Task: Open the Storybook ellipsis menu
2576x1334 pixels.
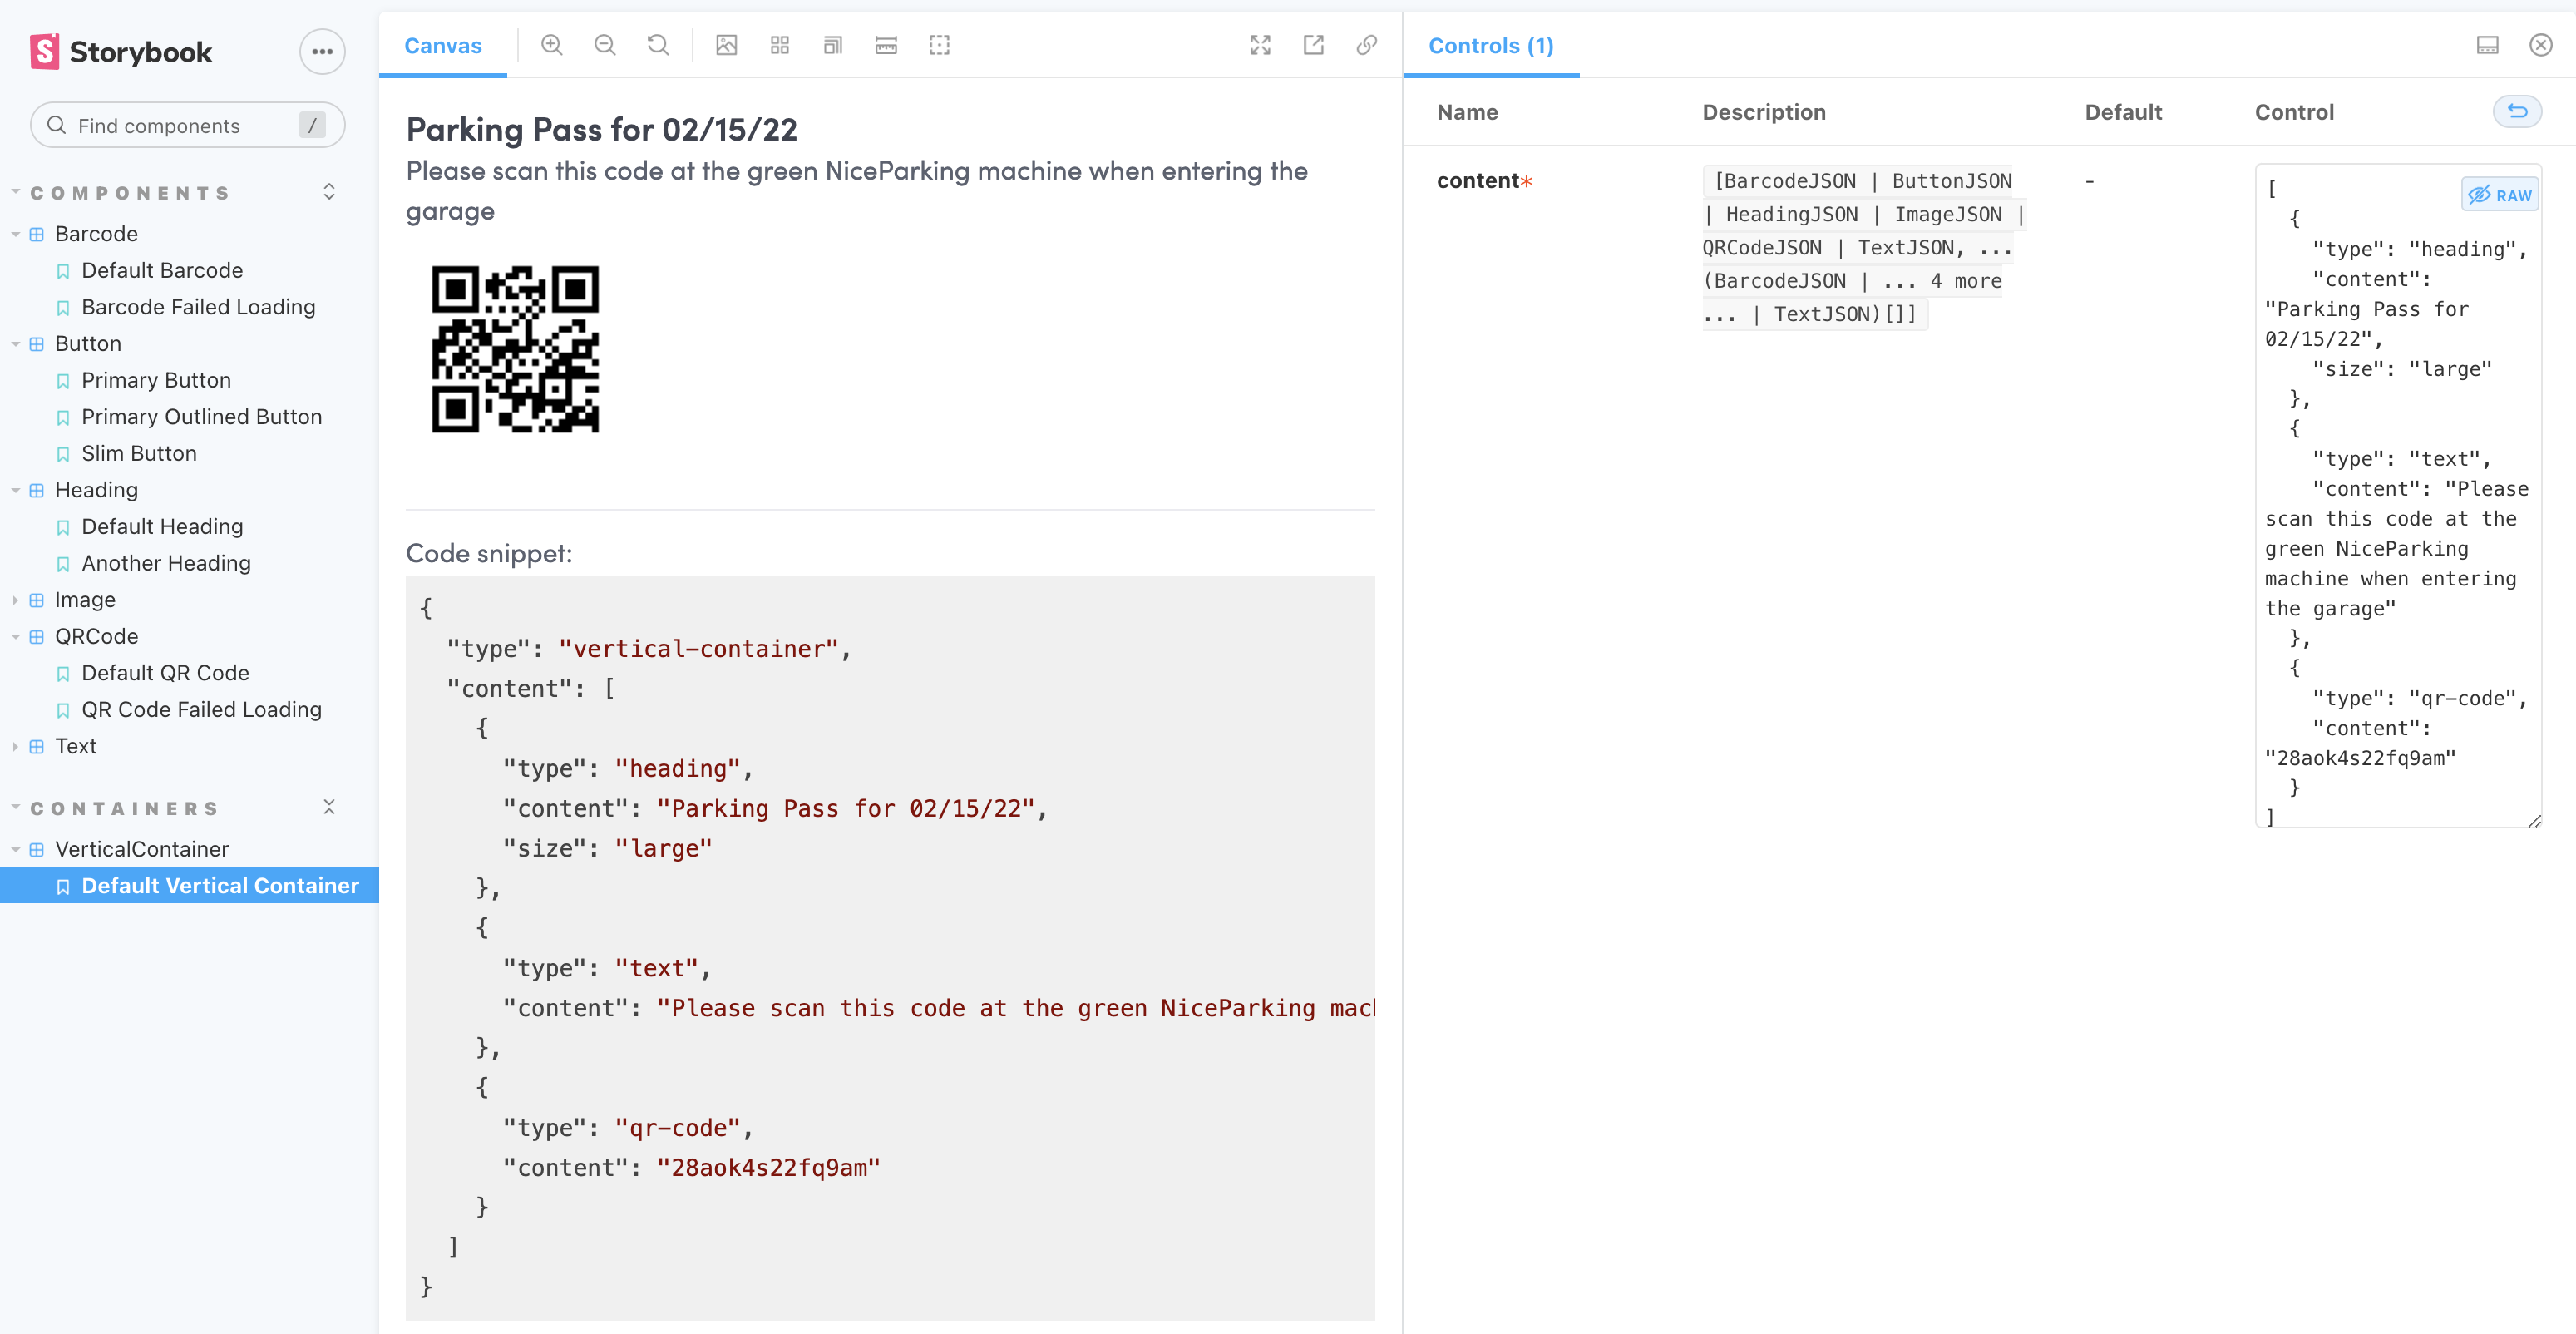Action: click(322, 52)
